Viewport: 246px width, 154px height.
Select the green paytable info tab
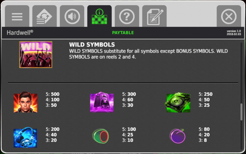click(x=99, y=16)
